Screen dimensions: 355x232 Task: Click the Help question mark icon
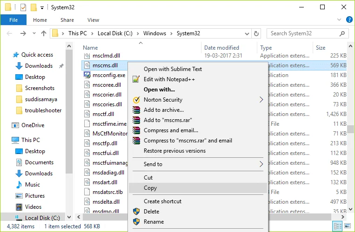click(349, 19)
